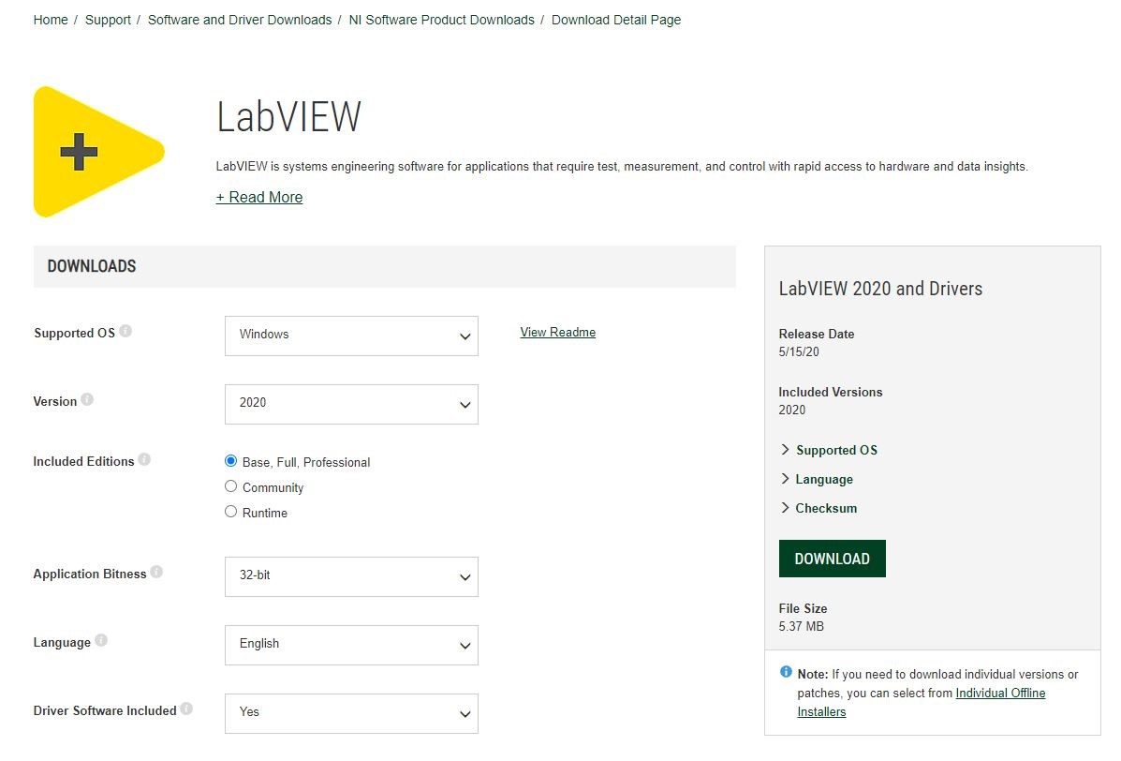This screenshot has height=761, width=1121.
Task: Click the File Size label
Action: (803, 608)
